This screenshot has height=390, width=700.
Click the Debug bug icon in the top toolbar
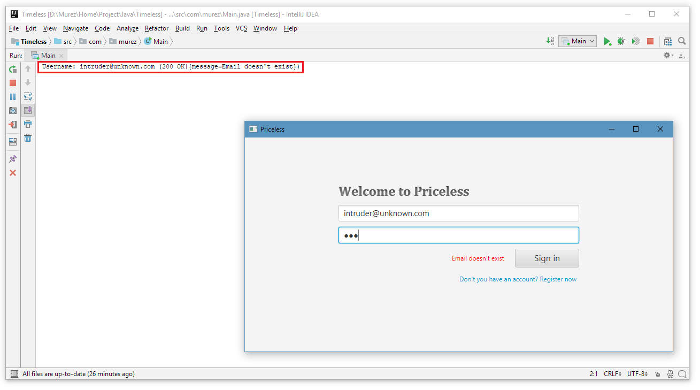pos(621,41)
